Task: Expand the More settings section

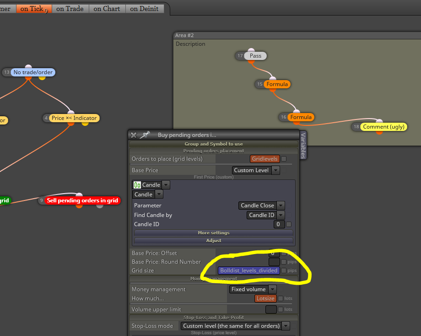Action: pyautogui.click(x=213, y=233)
